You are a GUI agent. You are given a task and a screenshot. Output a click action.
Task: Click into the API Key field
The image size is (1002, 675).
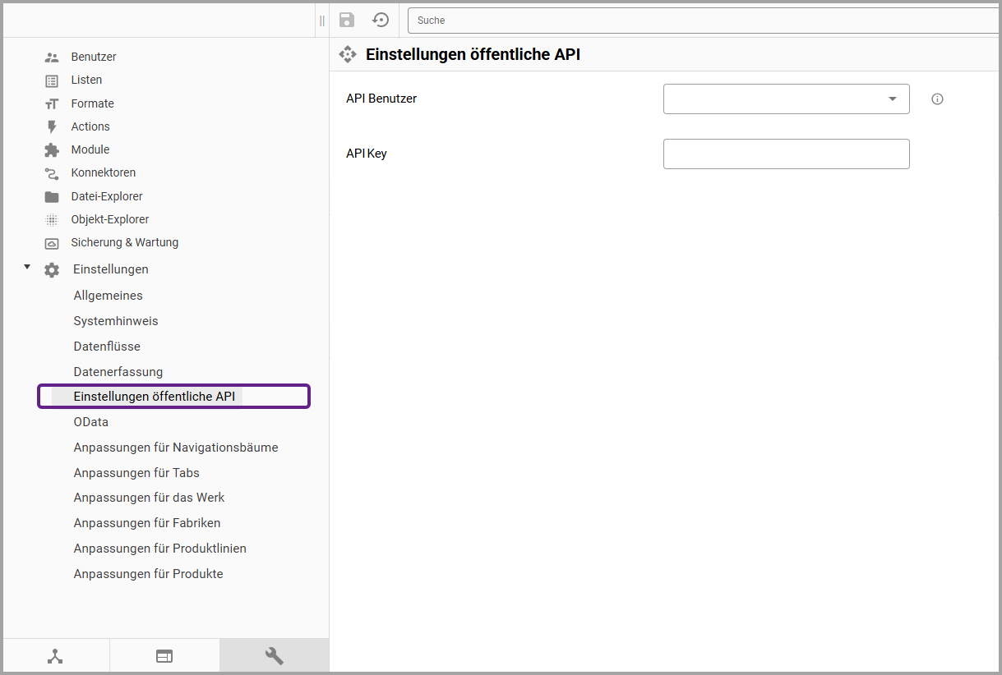(786, 154)
